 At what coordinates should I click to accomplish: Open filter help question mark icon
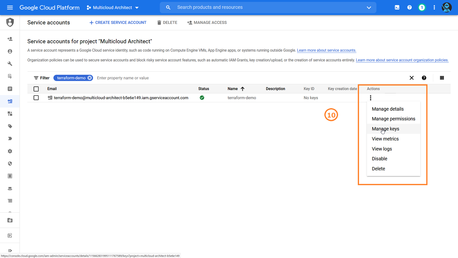tap(424, 78)
